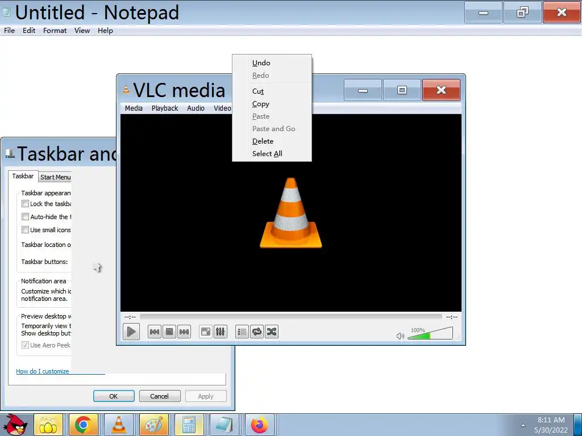
Task: Click Notepad icon in title bar
Action: [x=6, y=12]
